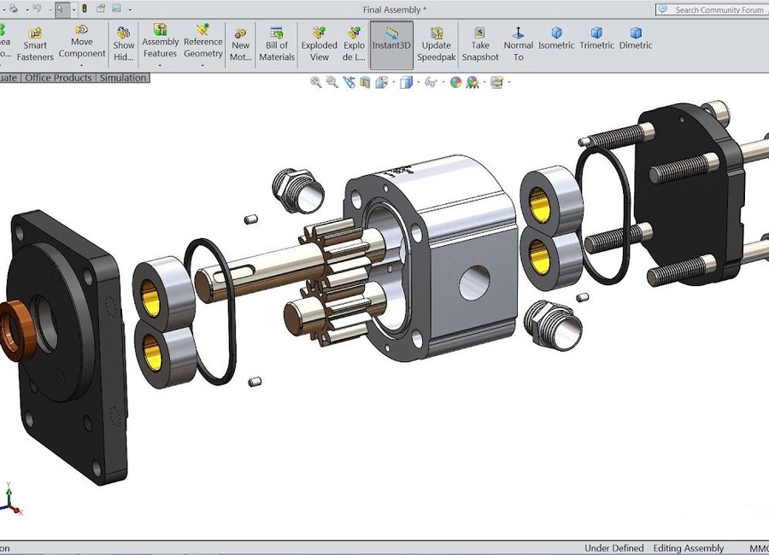Open the File Properties icon
The height and width of the screenshot is (555, 769).
tap(101, 9)
